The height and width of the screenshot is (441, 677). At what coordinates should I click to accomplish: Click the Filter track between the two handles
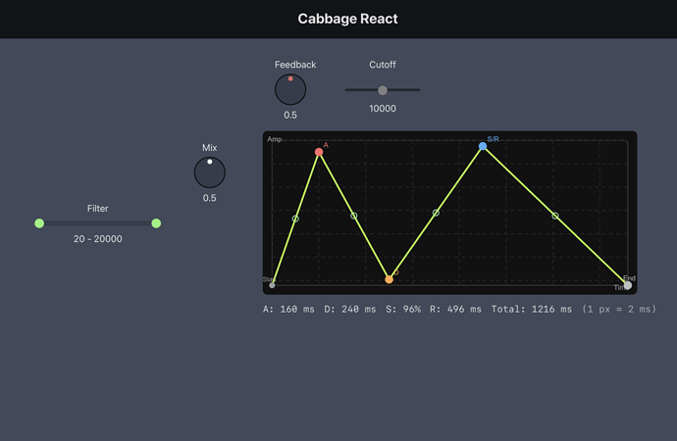coord(98,223)
